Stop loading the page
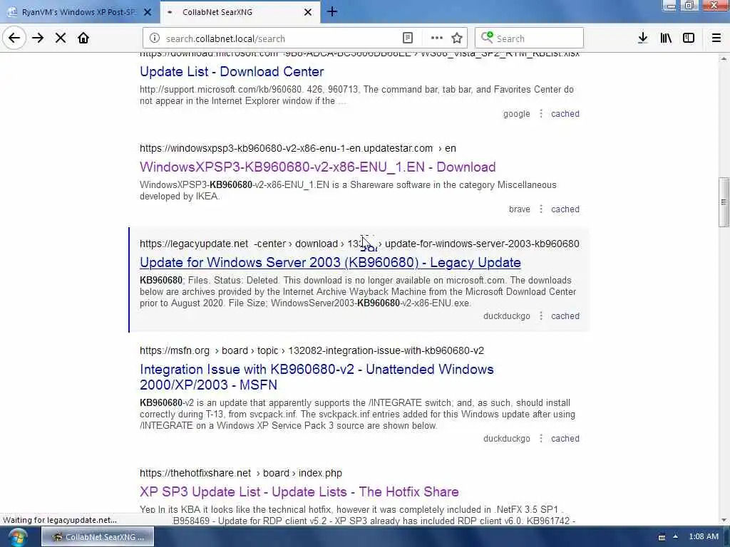 (61, 38)
